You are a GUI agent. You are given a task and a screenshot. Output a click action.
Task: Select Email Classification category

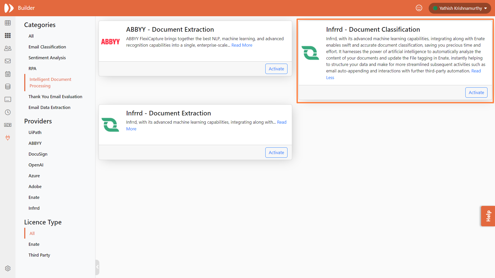pyautogui.click(x=47, y=47)
